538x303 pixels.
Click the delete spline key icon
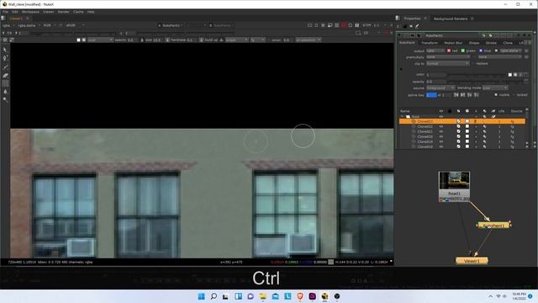[x=477, y=95]
